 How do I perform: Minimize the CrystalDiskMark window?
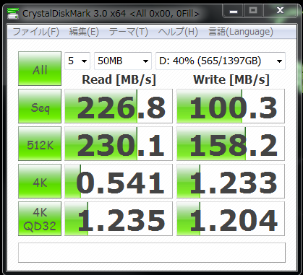[234, 11]
